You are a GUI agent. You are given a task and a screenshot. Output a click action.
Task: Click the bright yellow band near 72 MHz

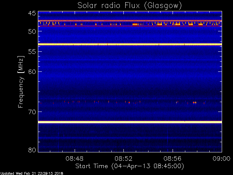(130, 122)
